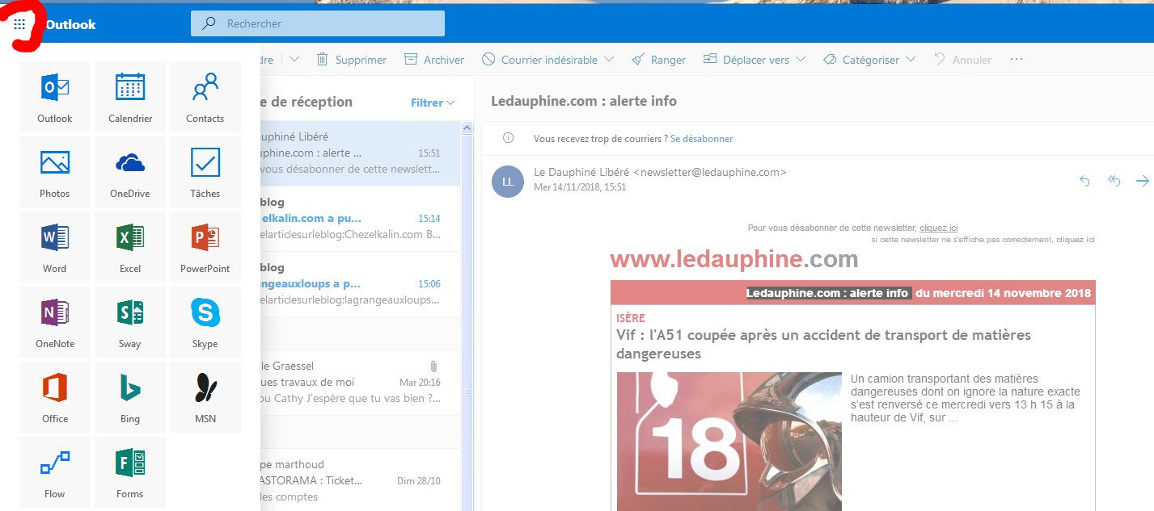Open the Filtrer dropdown
The height and width of the screenshot is (511, 1154).
433,103
